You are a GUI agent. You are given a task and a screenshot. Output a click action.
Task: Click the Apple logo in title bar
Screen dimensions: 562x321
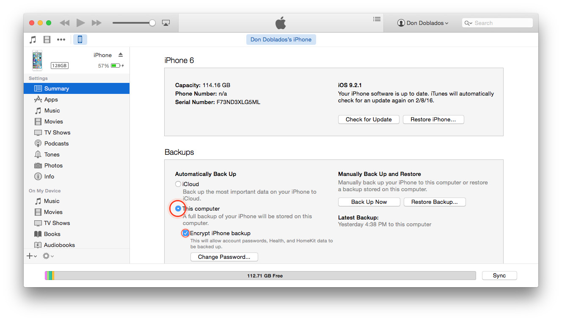click(281, 23)
